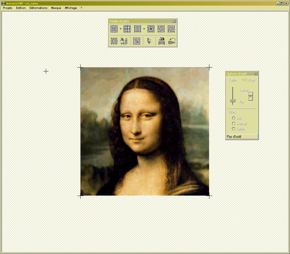Click the size value '100' in tool options
290x254 pixels.
tap(244, 80)
